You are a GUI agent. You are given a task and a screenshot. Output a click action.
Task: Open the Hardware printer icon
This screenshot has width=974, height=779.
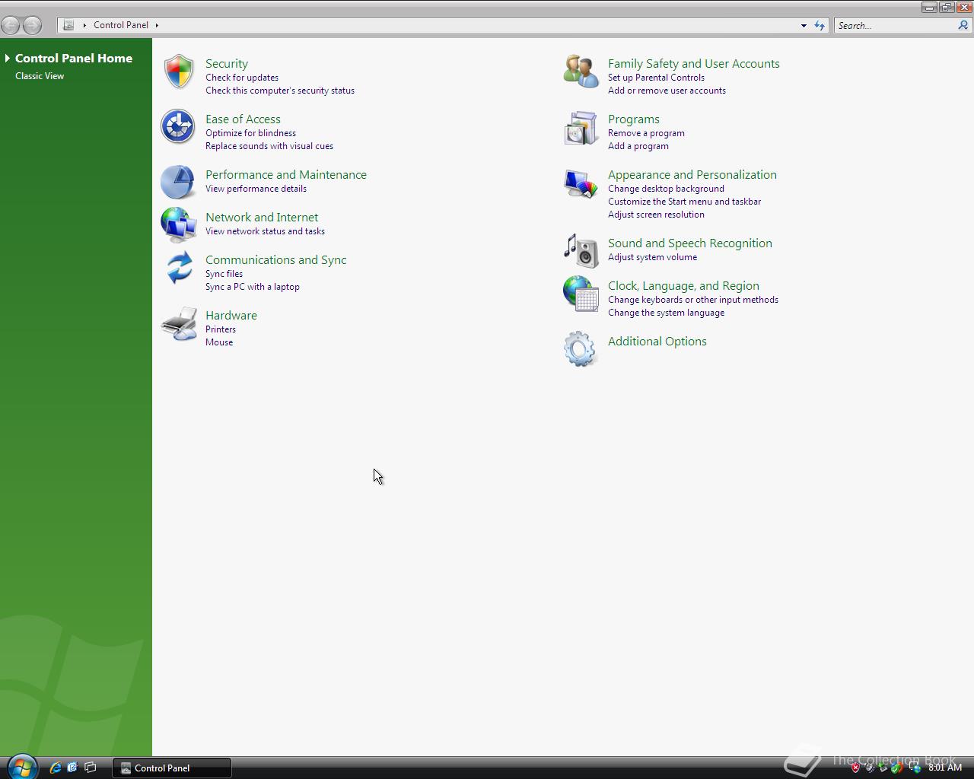point(180,324)
